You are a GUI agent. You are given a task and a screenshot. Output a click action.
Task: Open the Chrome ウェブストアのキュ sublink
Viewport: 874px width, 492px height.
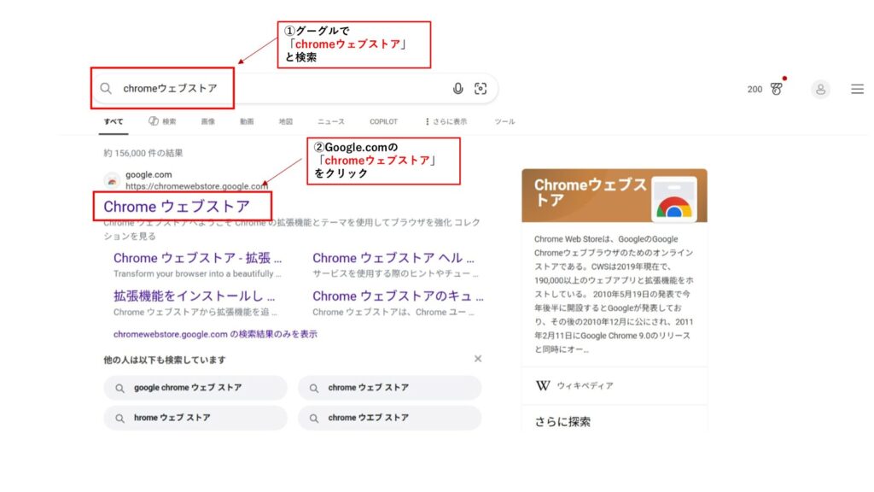pyautogui.click(x=398, y=296)
